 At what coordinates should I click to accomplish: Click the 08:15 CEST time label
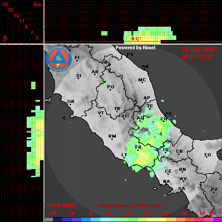click(x=198, y=57)
